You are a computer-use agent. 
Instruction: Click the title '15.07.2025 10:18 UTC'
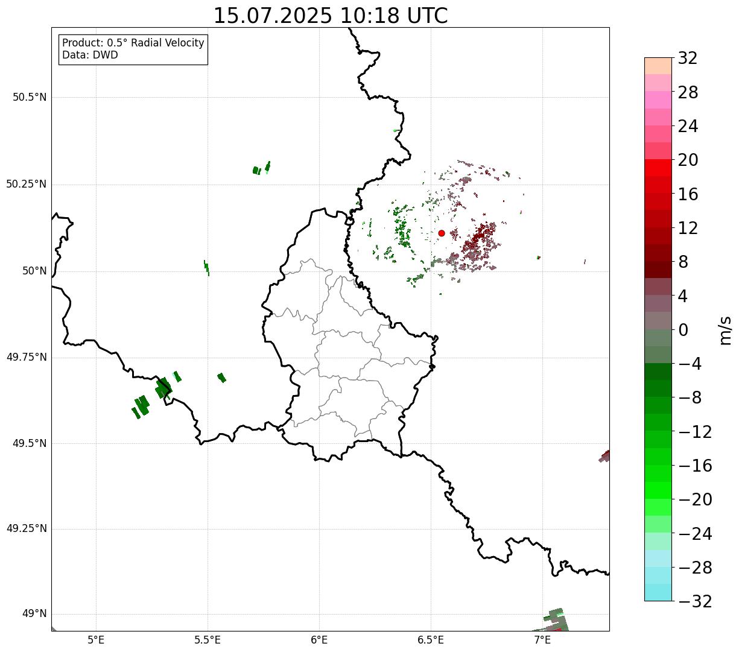click(331, 16)
